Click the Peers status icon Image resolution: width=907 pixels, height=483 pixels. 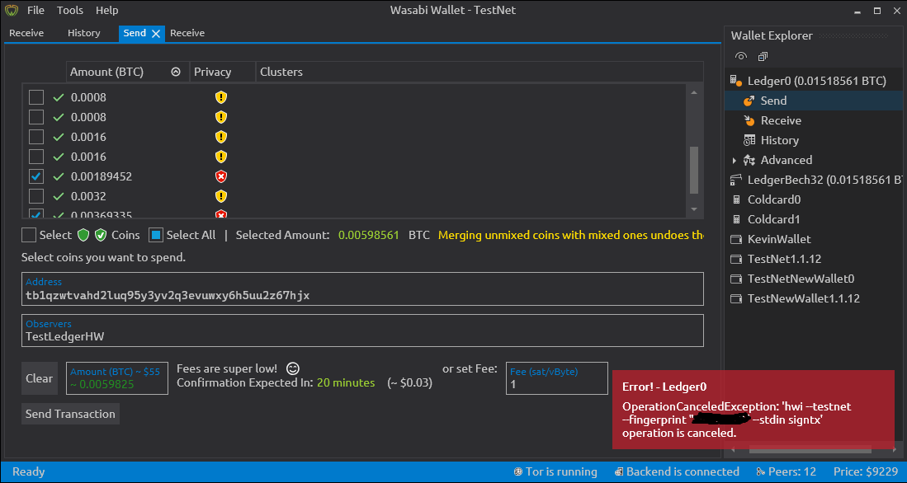coord(761,472)
